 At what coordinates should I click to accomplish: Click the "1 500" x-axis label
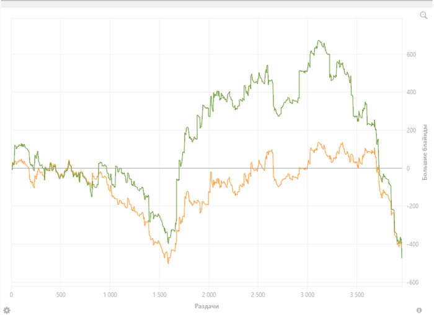(159, 294)
